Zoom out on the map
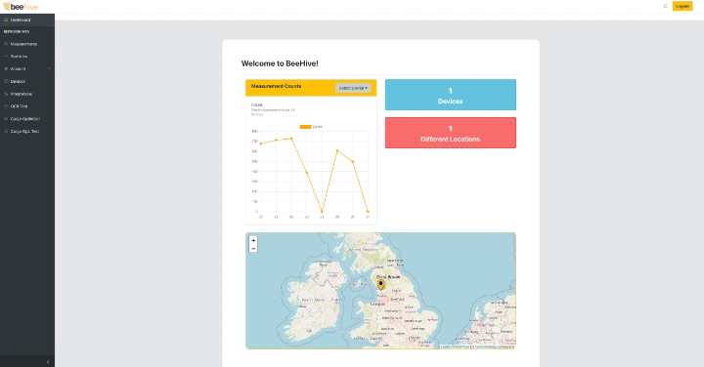The image size is (704, 367). pyautogui.click(x=253, y=249)
